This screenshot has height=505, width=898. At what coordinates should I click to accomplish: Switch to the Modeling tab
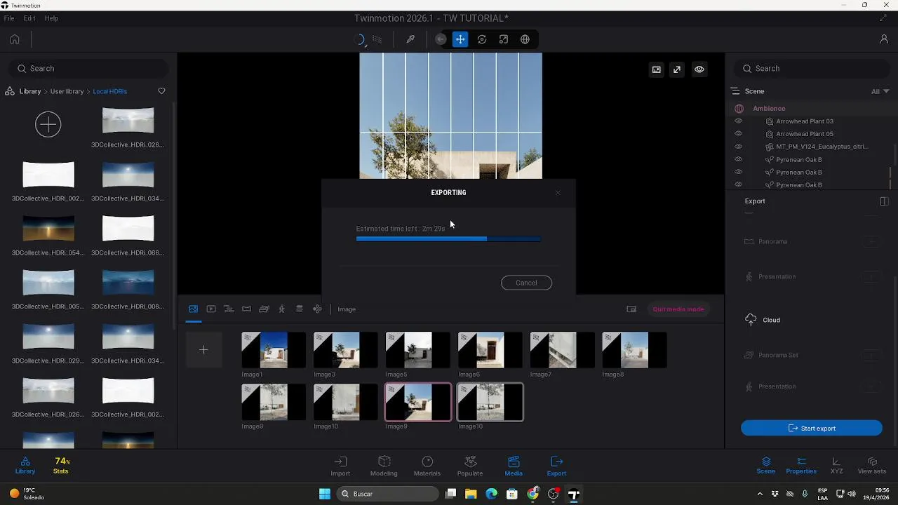coord(384,466)
